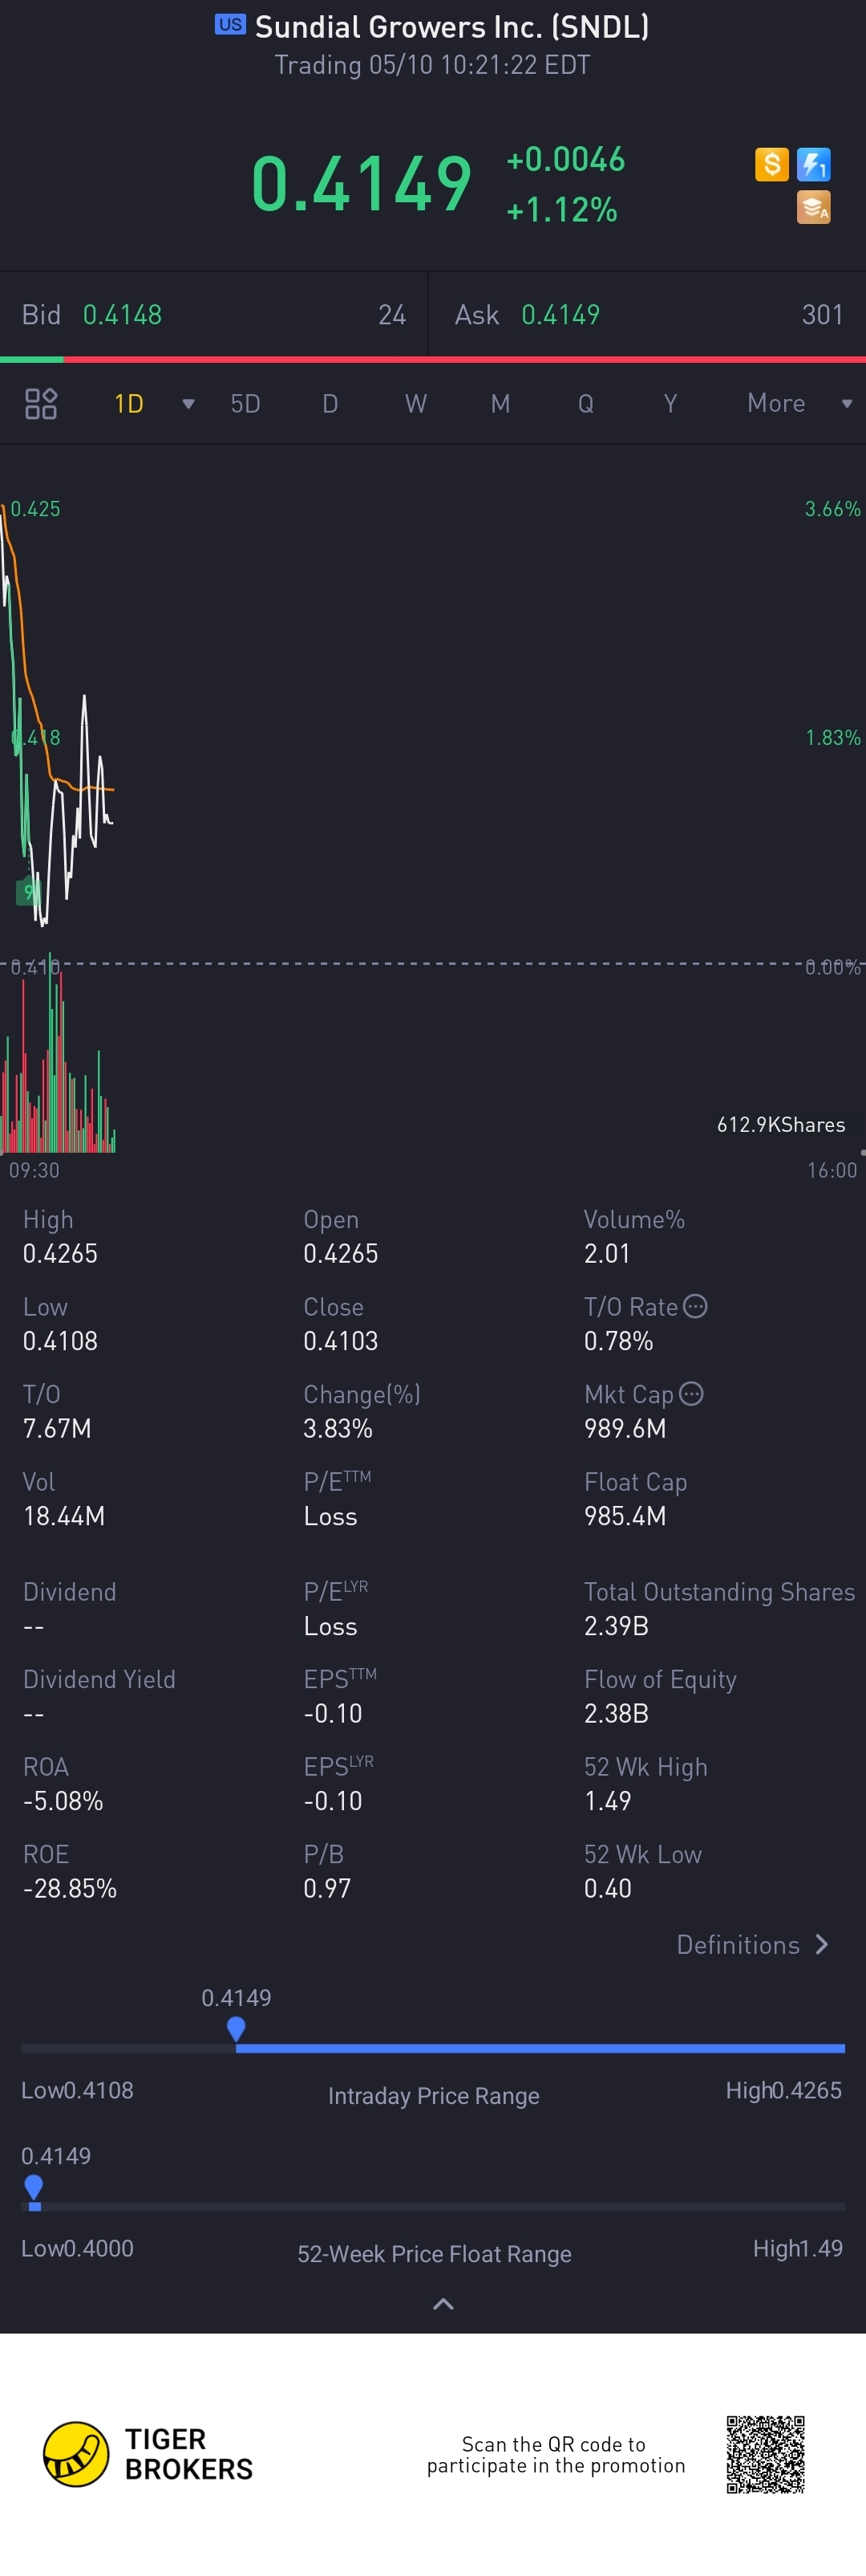Open Definitions chevron arrow
Viewport: 866px width, 2576px height.
click(822, 1944)
